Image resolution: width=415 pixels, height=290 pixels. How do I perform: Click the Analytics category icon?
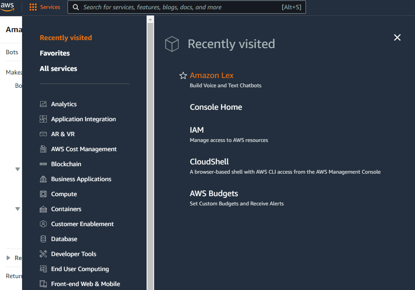click(43, 104)
